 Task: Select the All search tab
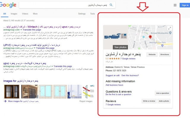[5, 14]
